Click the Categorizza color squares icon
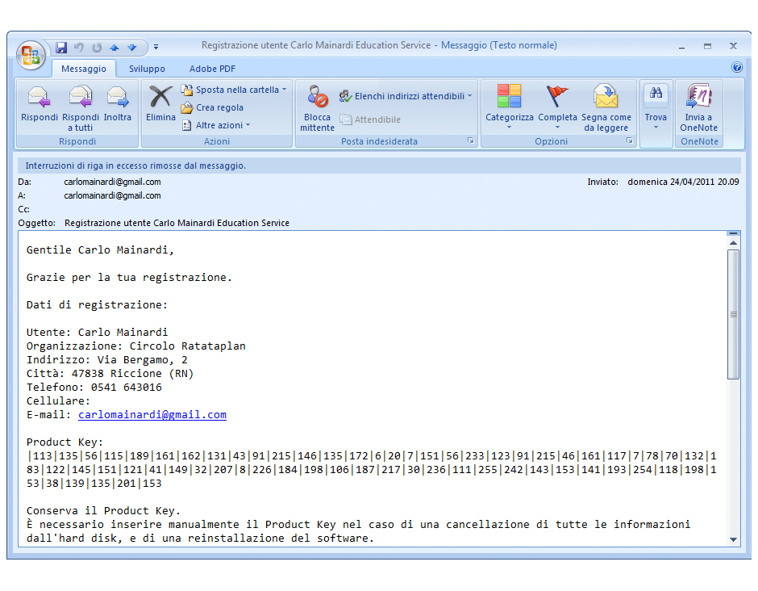 click(x=509, y=96)
